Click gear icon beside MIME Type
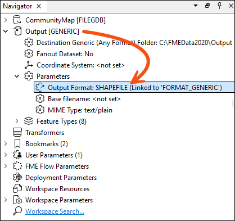235x221 pixels. coord(40,110)
